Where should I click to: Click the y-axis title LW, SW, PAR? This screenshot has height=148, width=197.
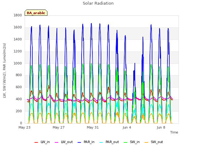pos(4,71)
